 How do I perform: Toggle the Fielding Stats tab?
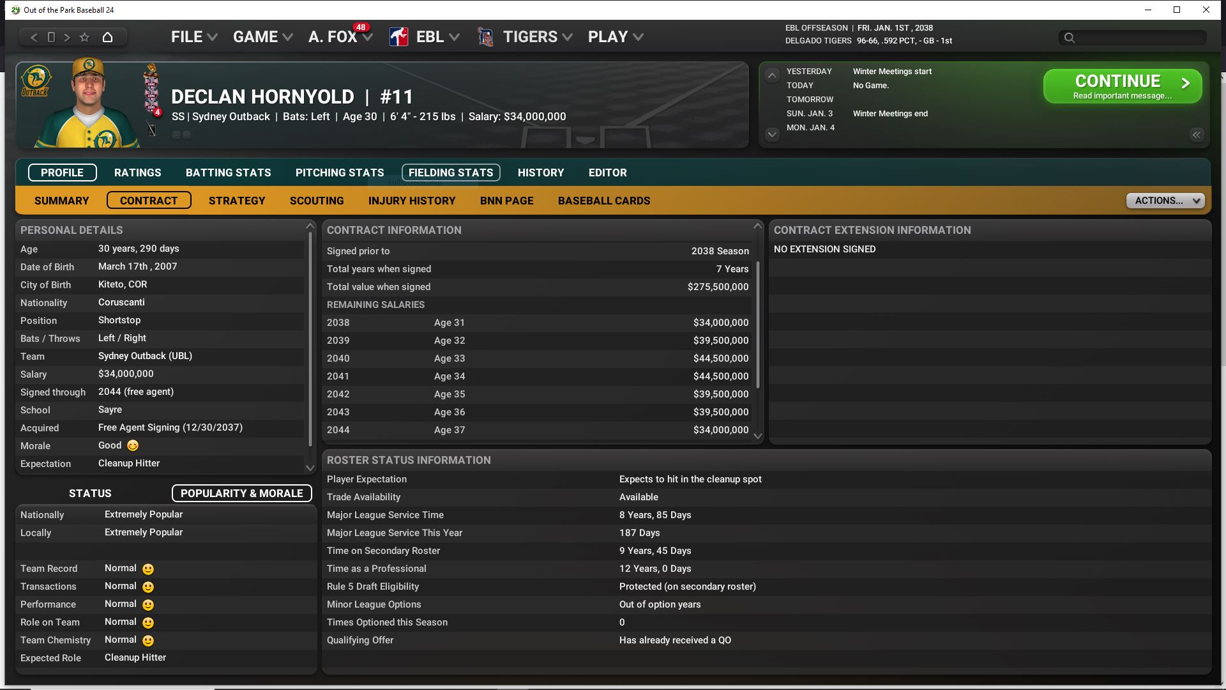point(450,172)
